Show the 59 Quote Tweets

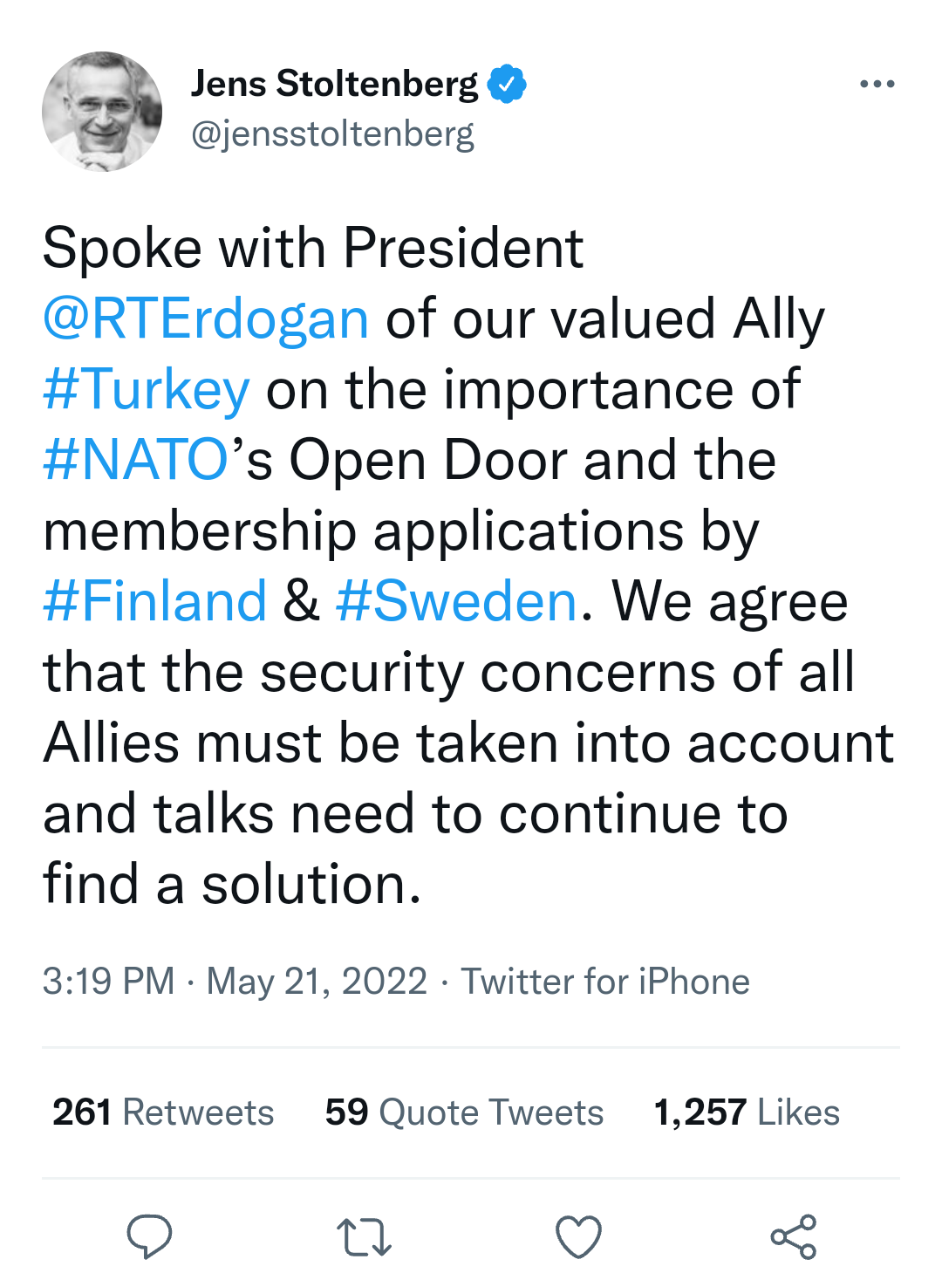464,1112
